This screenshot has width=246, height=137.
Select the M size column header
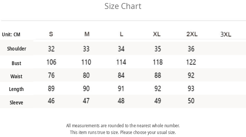87,34
